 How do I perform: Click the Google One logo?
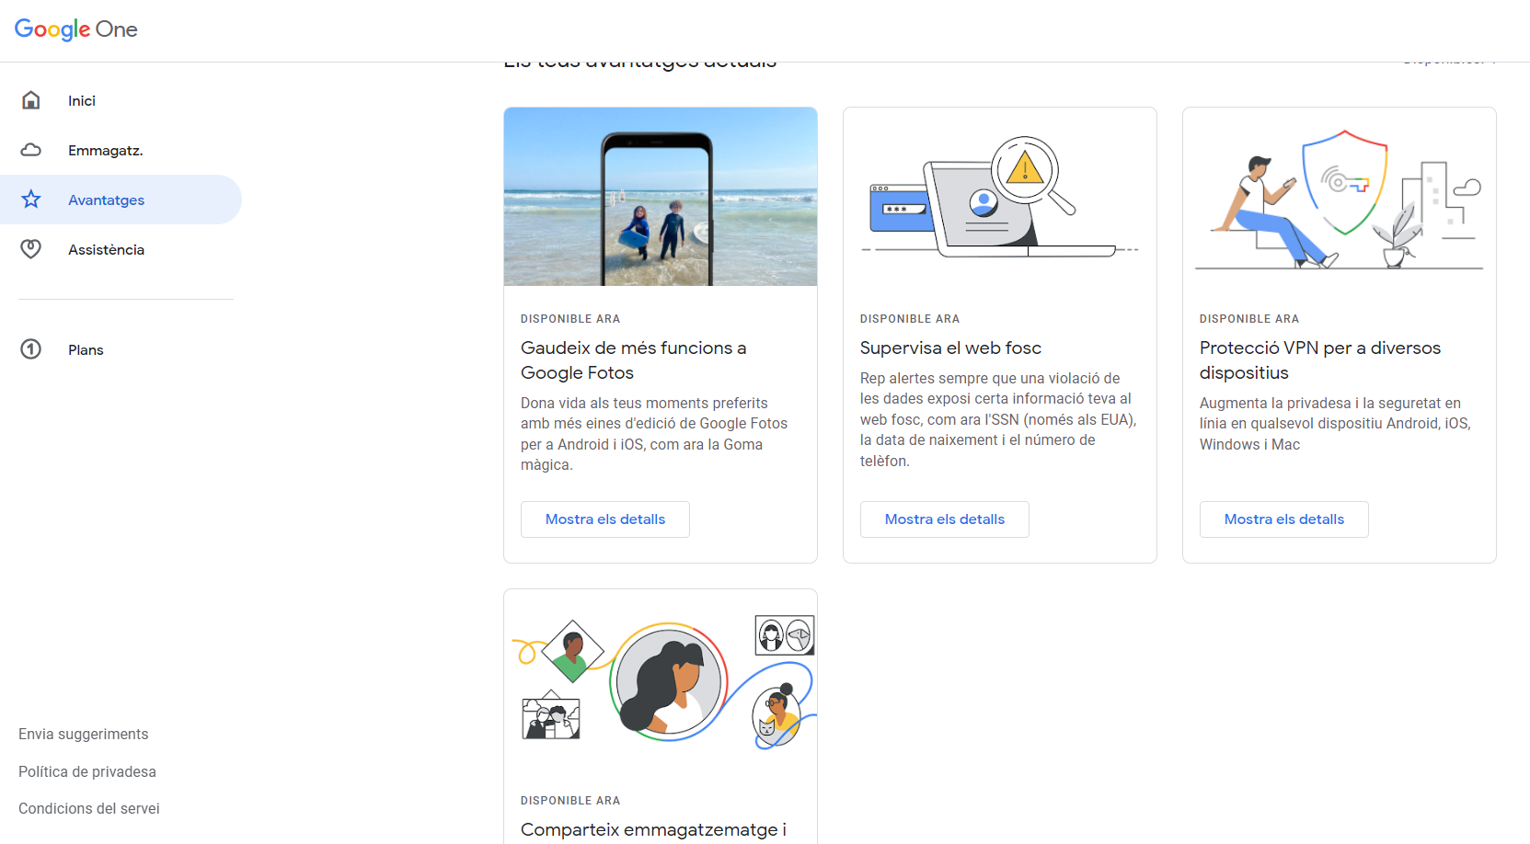[x=75, y=29]
